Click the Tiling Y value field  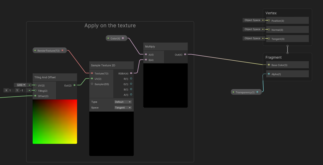pos(23,91)
